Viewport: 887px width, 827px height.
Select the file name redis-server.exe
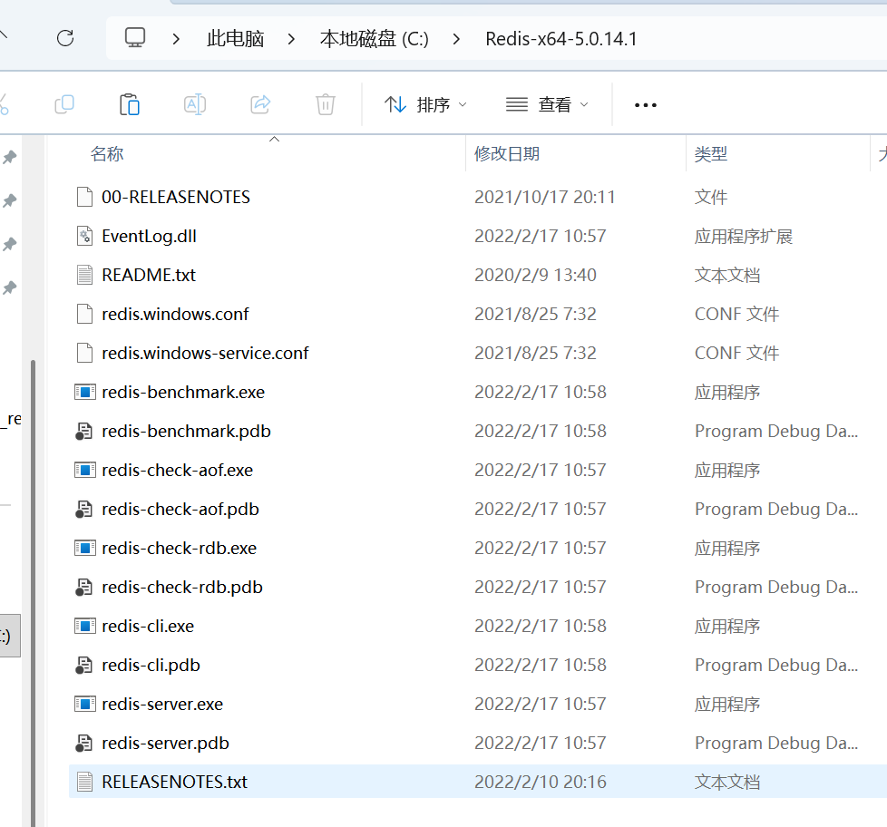tap(162, 705)
